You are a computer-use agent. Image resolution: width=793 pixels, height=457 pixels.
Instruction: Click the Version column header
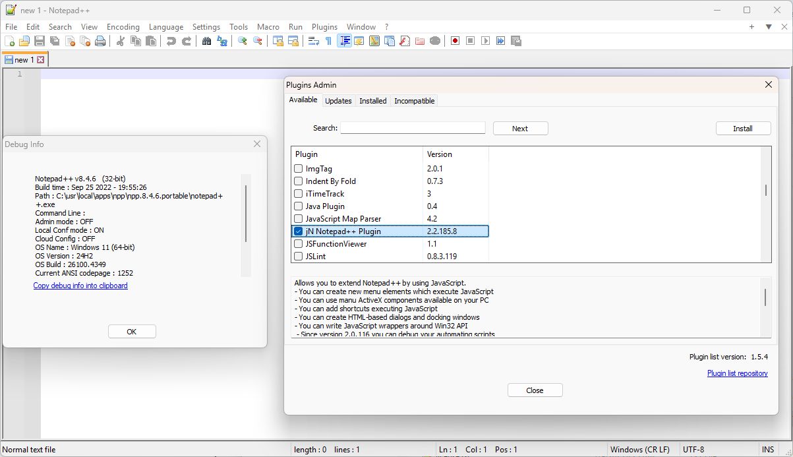(455, 154)
